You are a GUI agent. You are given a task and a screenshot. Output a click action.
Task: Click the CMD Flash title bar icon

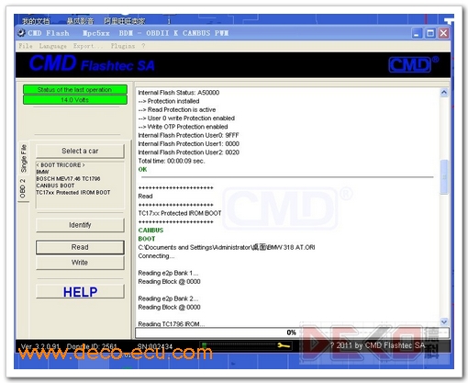(21, 33)
